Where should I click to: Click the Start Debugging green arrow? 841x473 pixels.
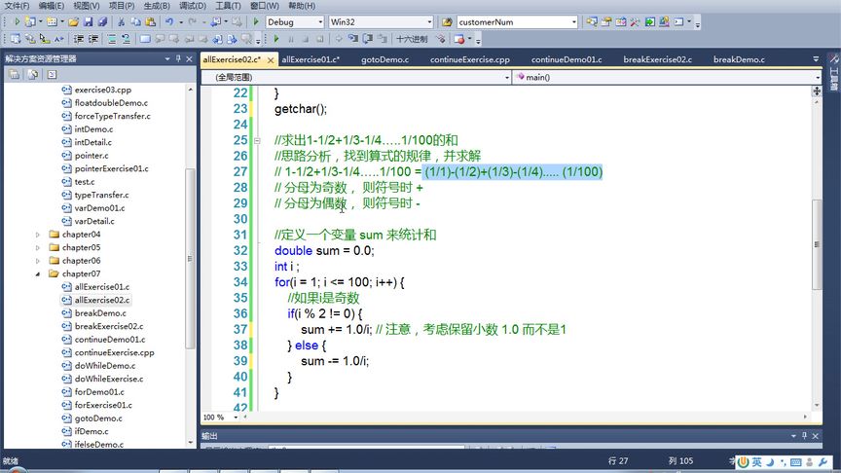click(256, 22)
